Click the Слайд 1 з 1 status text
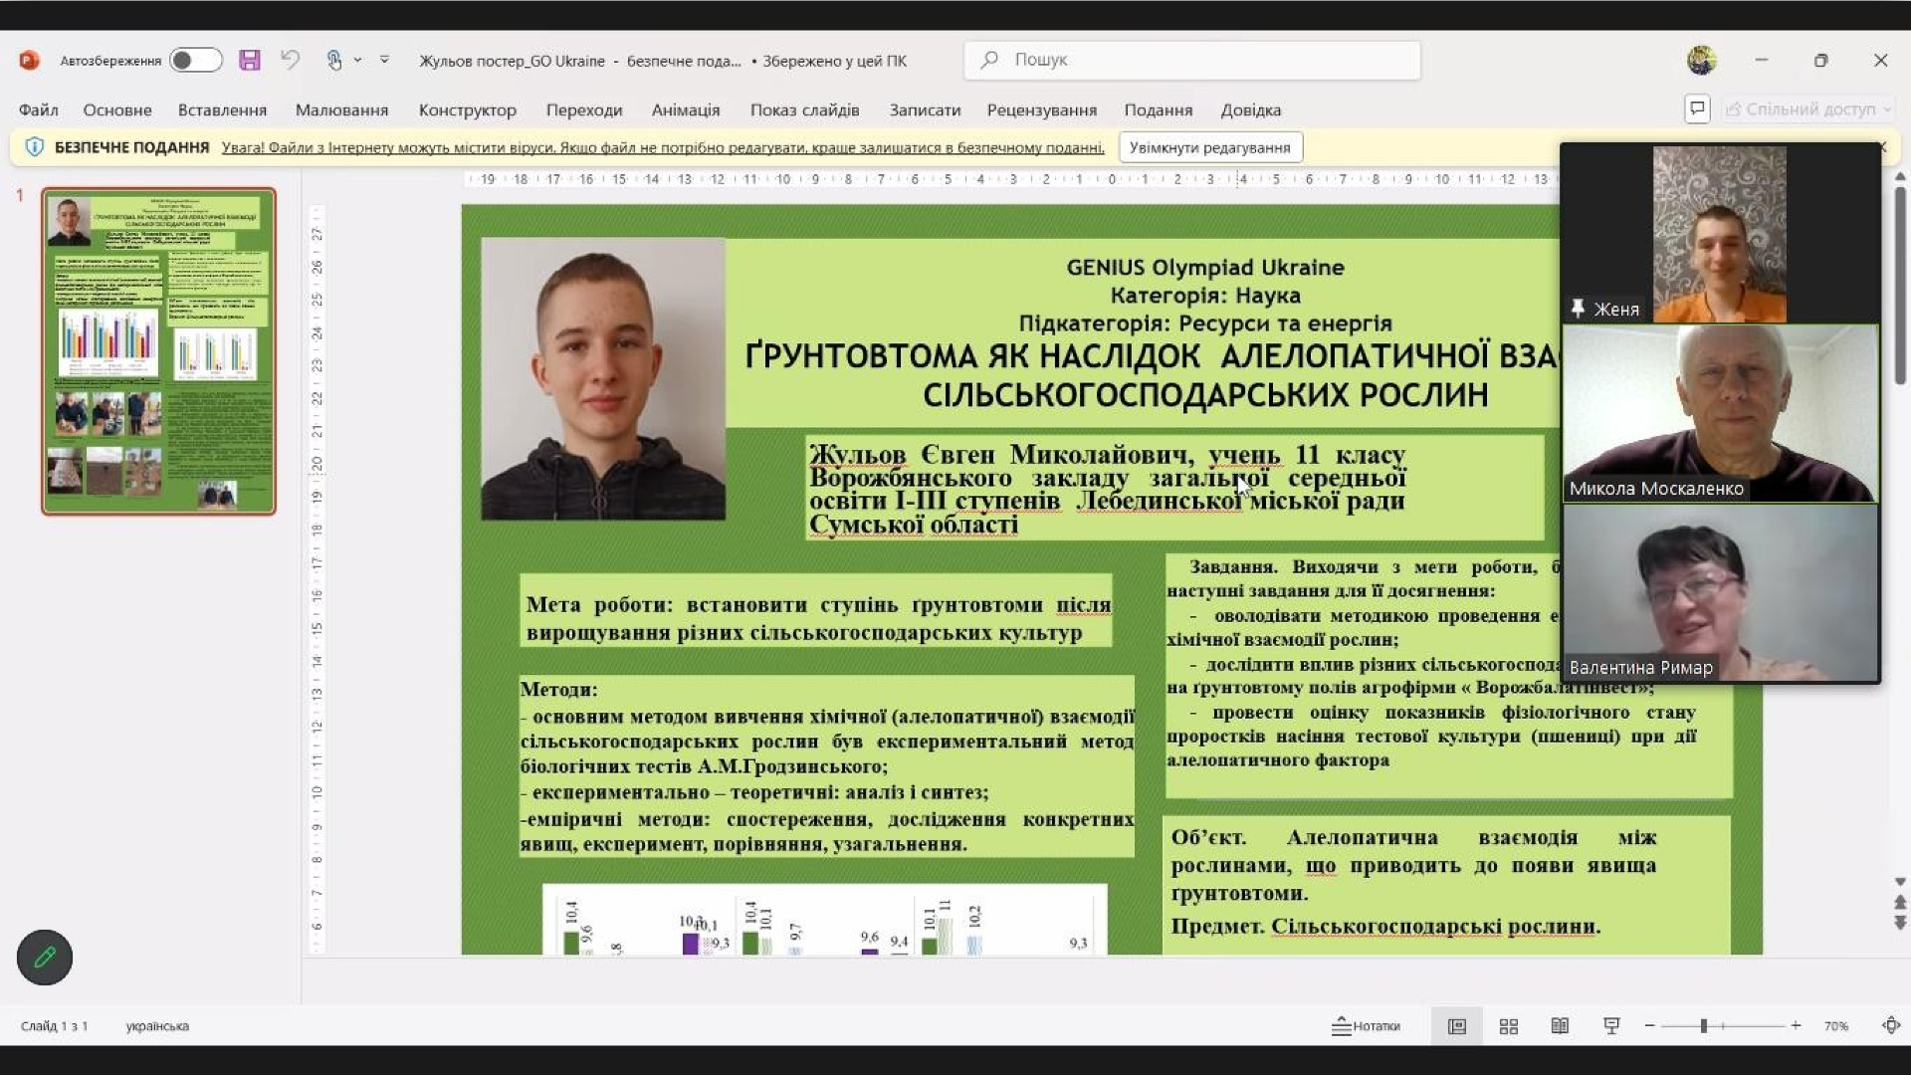 [x=55, y=1025]
